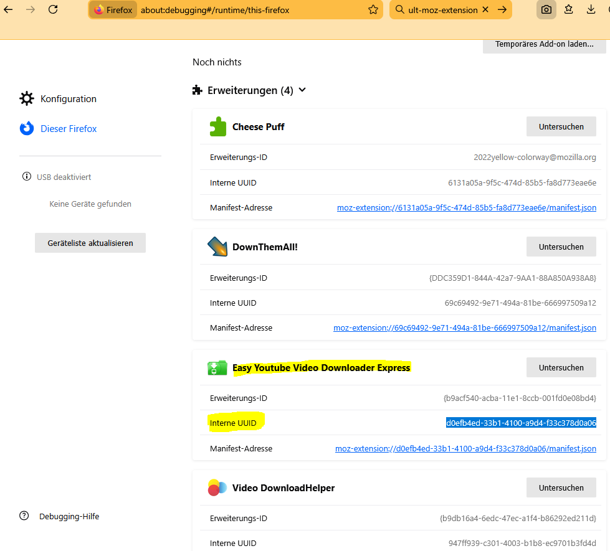This screenshot has width=610, height=551.
Task: Select Dieser Firefox in the sidebar
Action: pyautogui.click(x=69, y=129)
